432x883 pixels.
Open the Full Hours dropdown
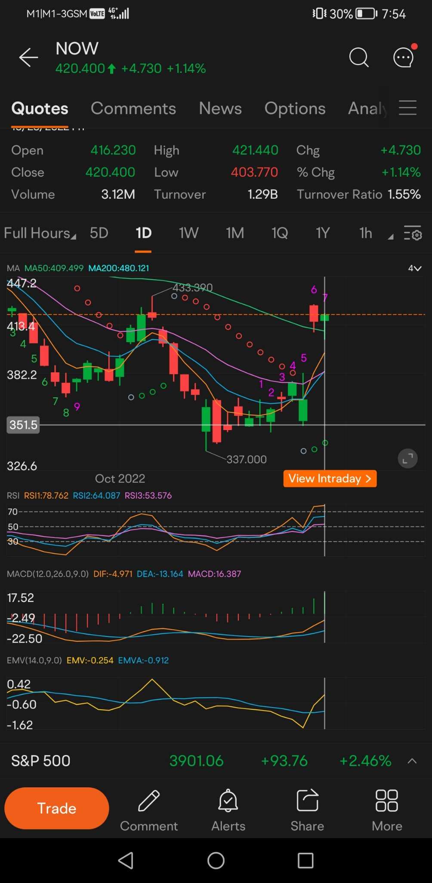point(40,233)
